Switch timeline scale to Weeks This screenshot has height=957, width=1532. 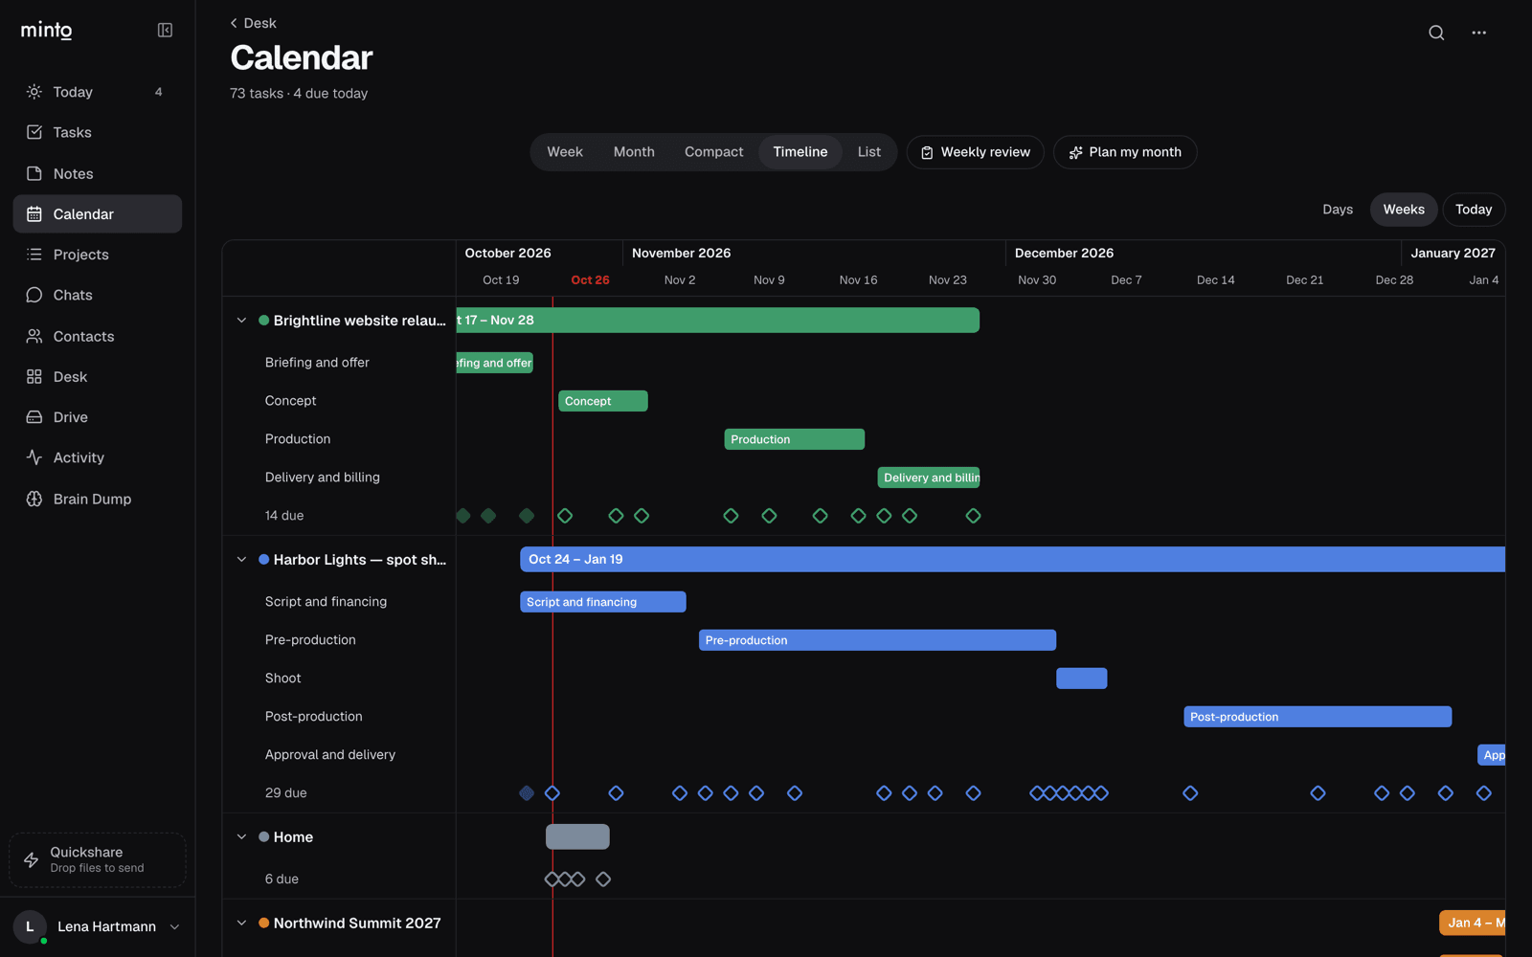click(x=1404, y=210)
